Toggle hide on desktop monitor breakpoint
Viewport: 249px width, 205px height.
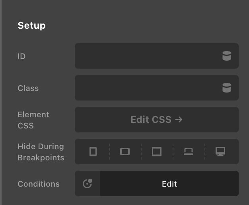[x=220, y=152]
